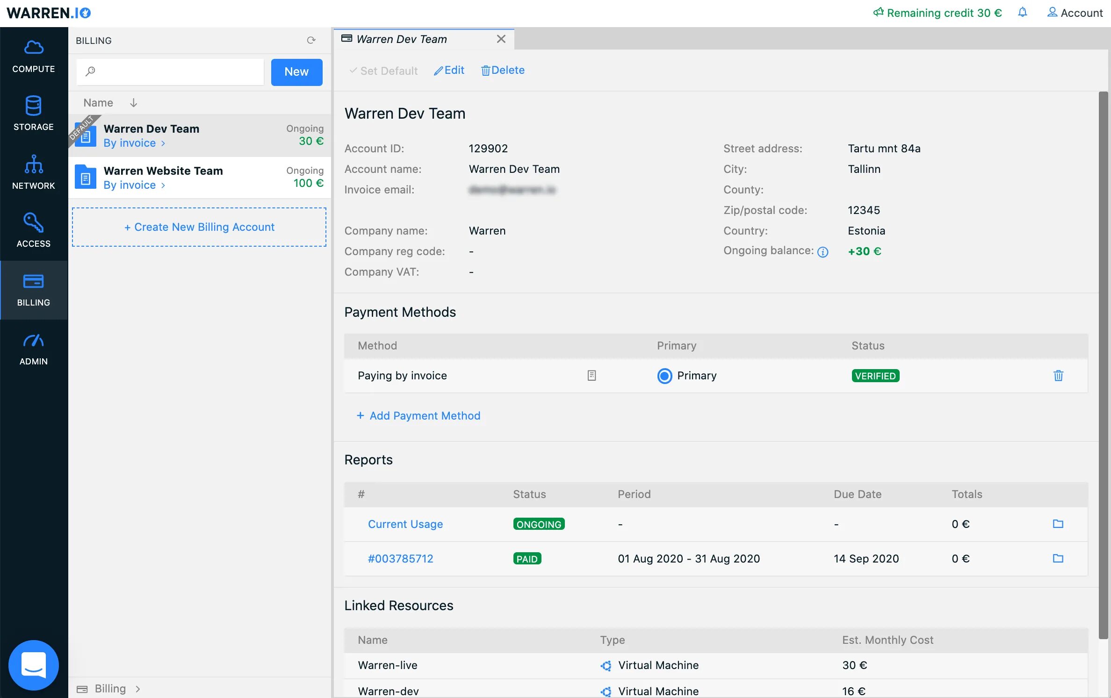Click the PAID status badge
This screenshot has height=698, width=1111.
tap(527, 559)
